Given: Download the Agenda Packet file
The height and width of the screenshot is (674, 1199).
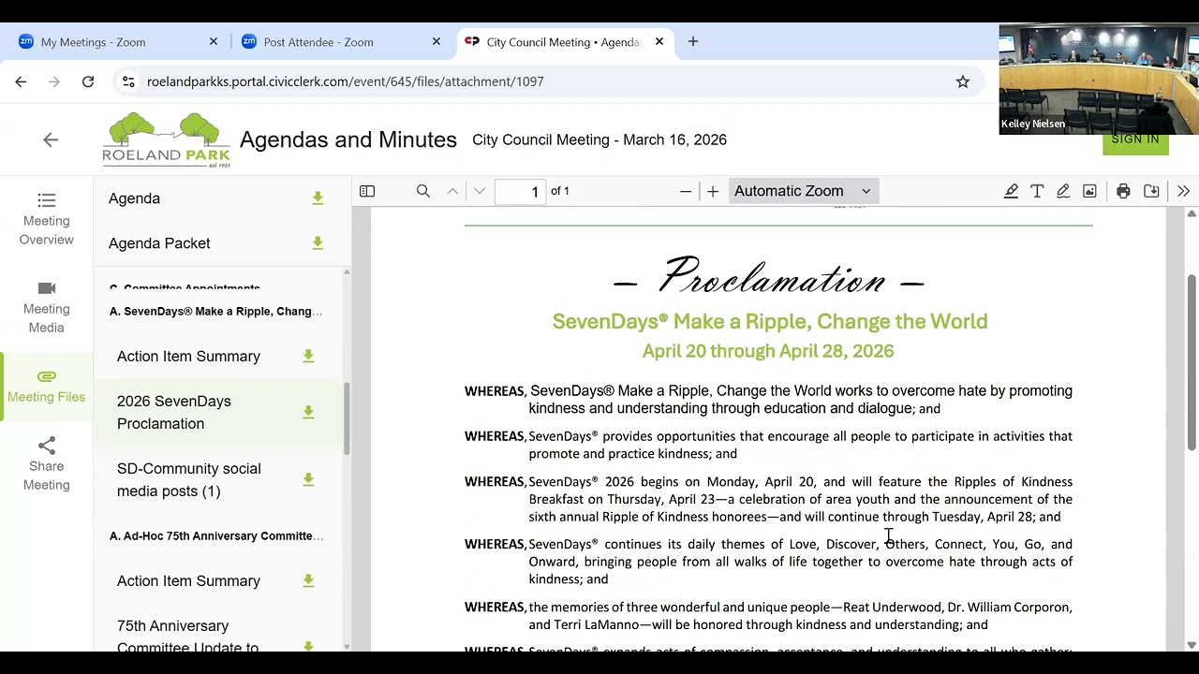Looking at the screenshot, I should click(x=318, y=243).
